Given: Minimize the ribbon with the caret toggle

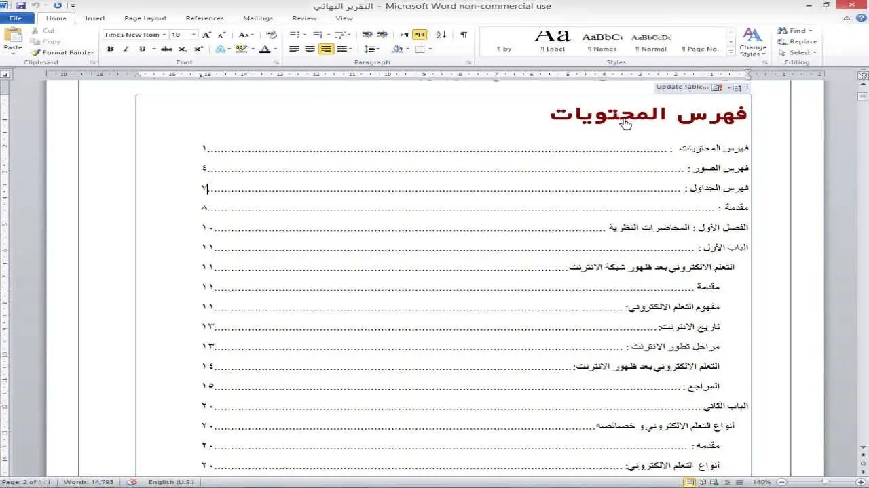Looking at the screenshot, I should (848, 18).
